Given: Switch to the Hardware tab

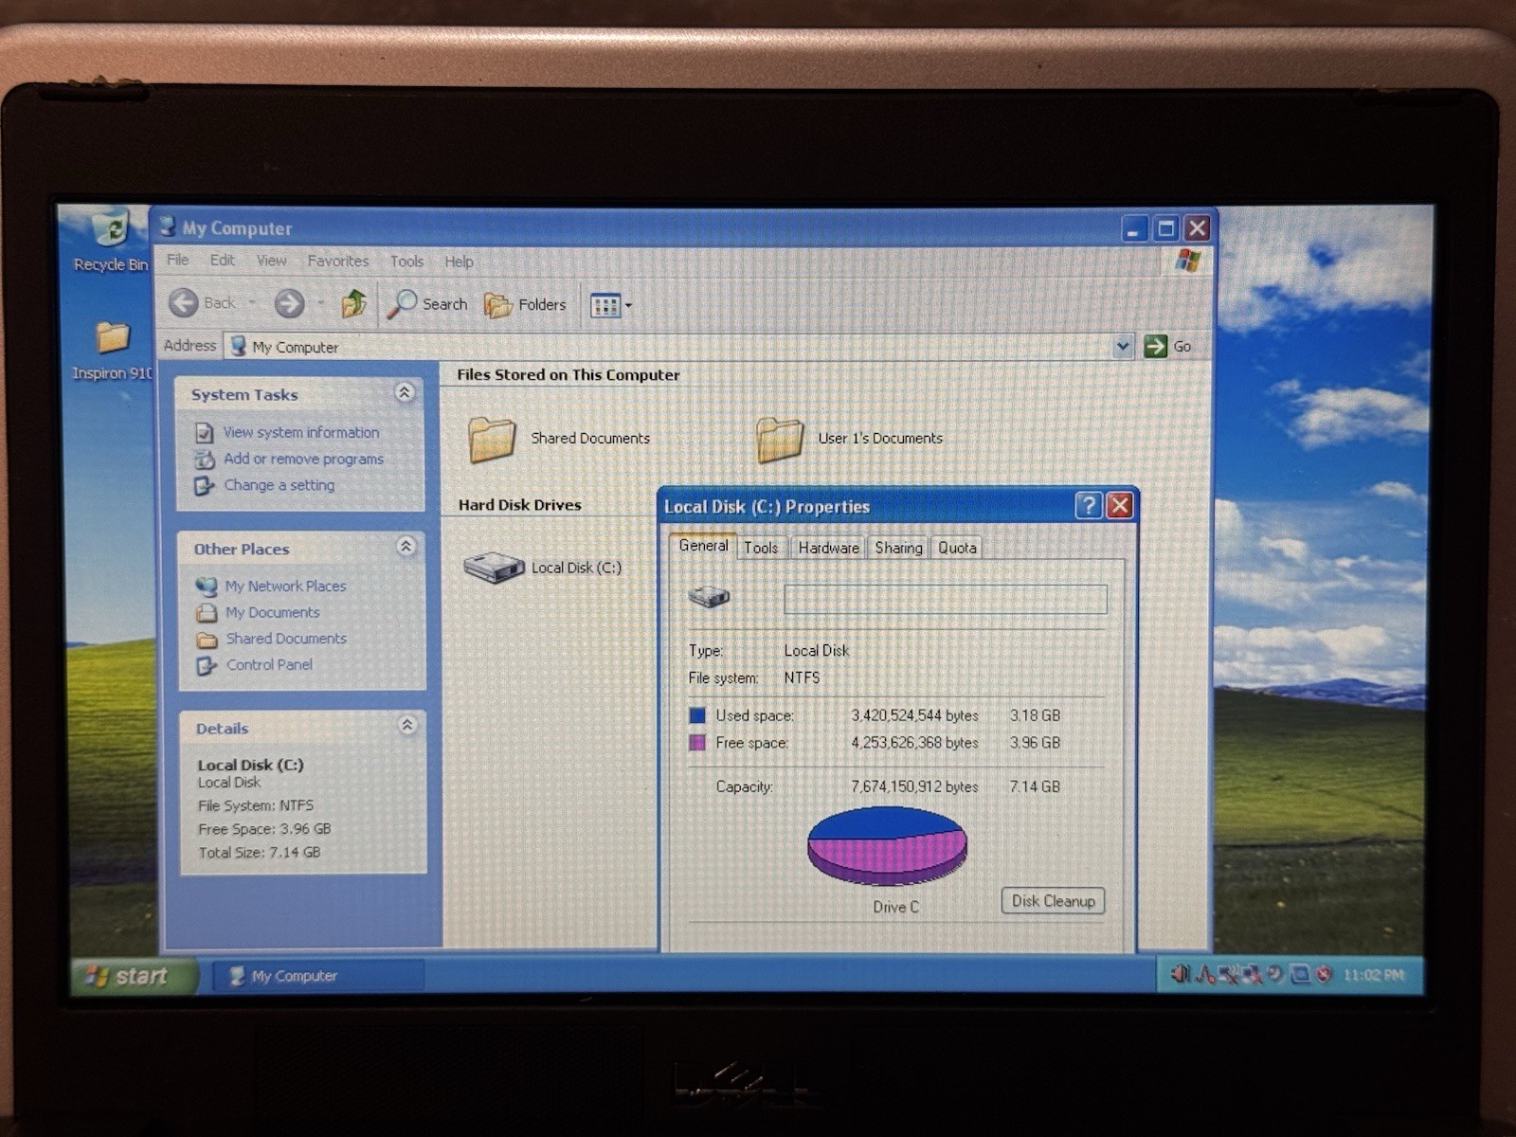Looking at the screenshot, I should click(x=828, y=548).
